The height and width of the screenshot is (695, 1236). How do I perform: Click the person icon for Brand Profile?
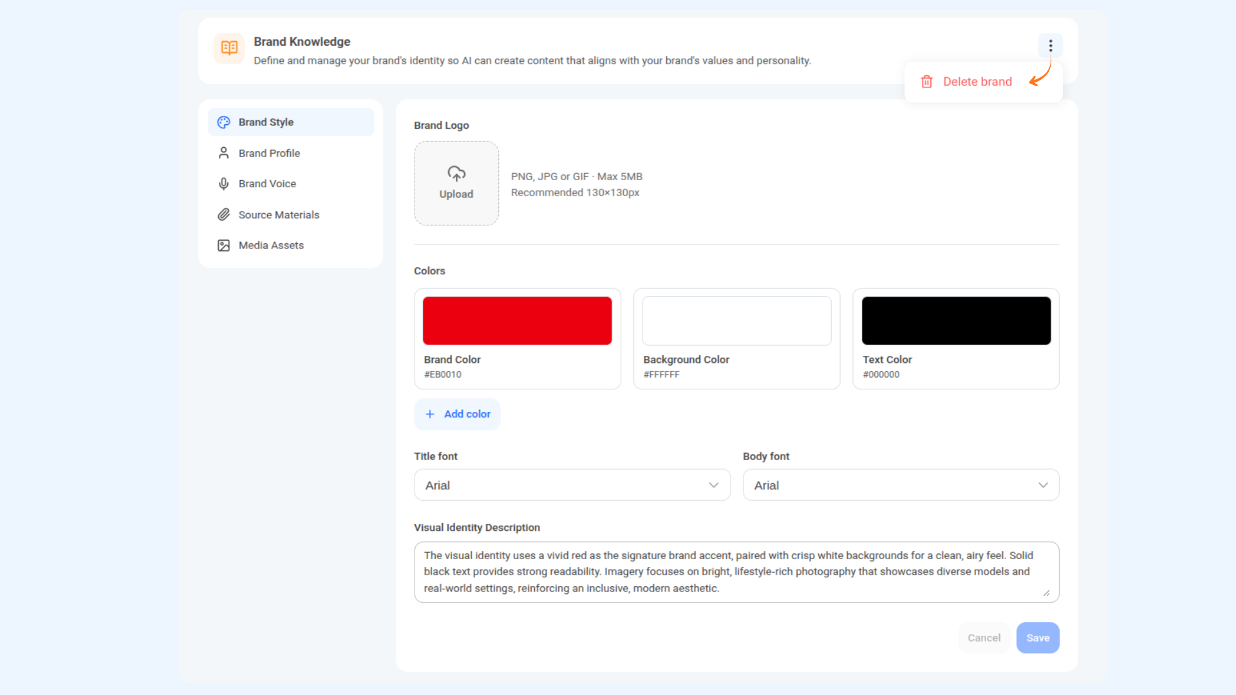point(223,153)
